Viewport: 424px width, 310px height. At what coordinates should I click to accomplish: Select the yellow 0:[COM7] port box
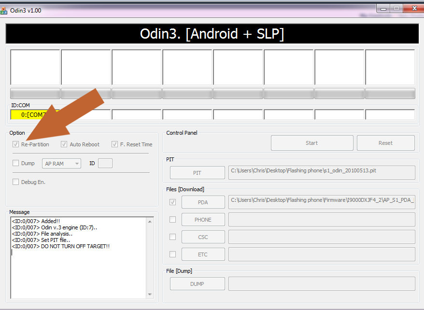point(35,114)
